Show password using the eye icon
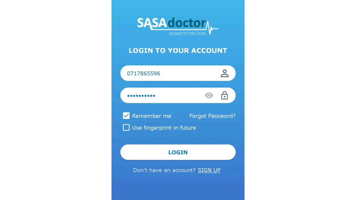The height and width of the screenshot is (200, 356). [x=209, y=96]
